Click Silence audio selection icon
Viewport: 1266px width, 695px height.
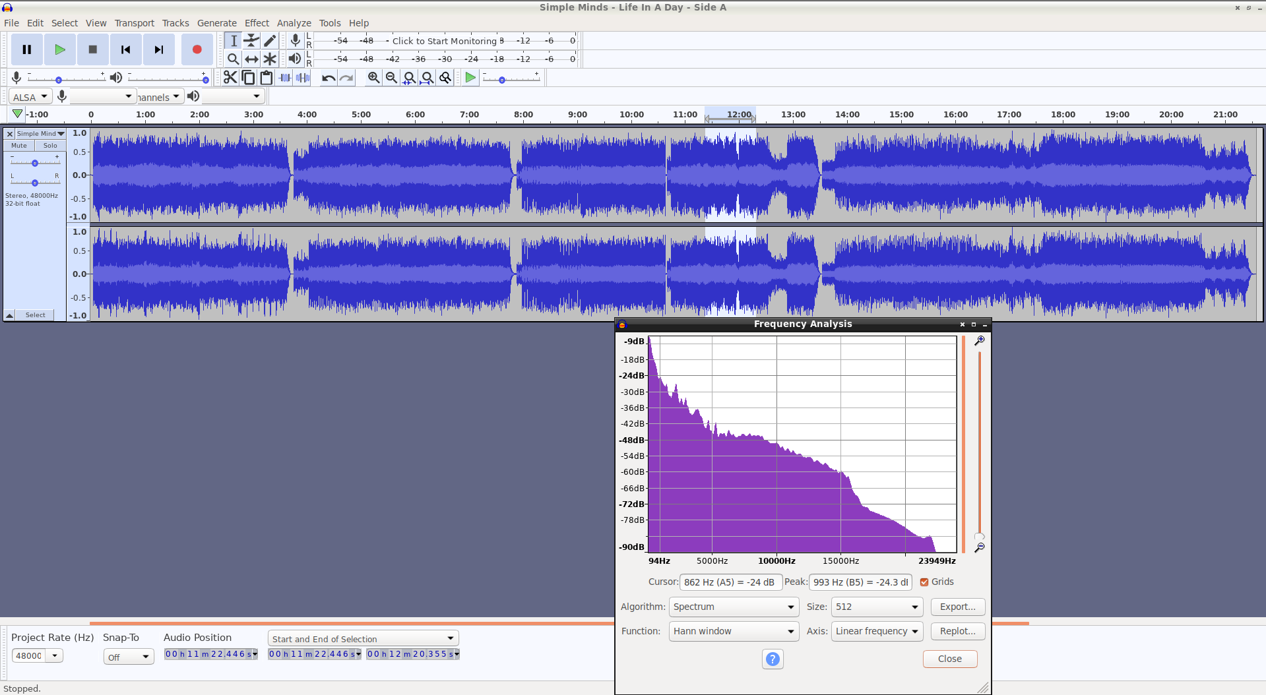(303, 78)
